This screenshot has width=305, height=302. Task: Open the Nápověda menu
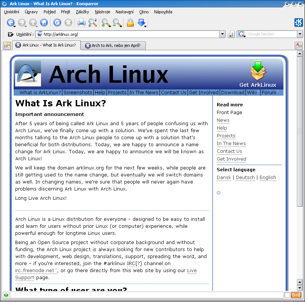(x=163, y=12)
